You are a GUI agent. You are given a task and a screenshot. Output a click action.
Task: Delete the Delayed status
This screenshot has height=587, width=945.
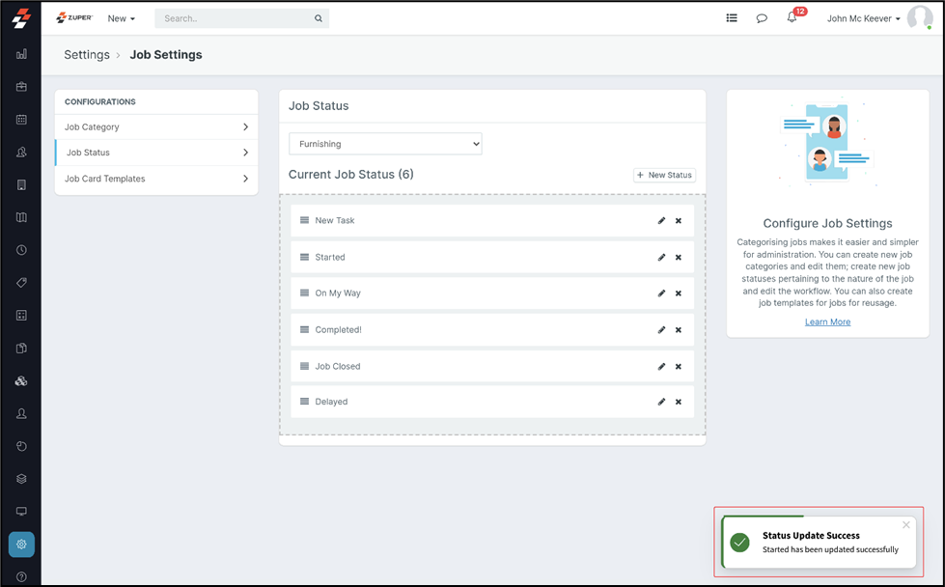coord(679,402)
